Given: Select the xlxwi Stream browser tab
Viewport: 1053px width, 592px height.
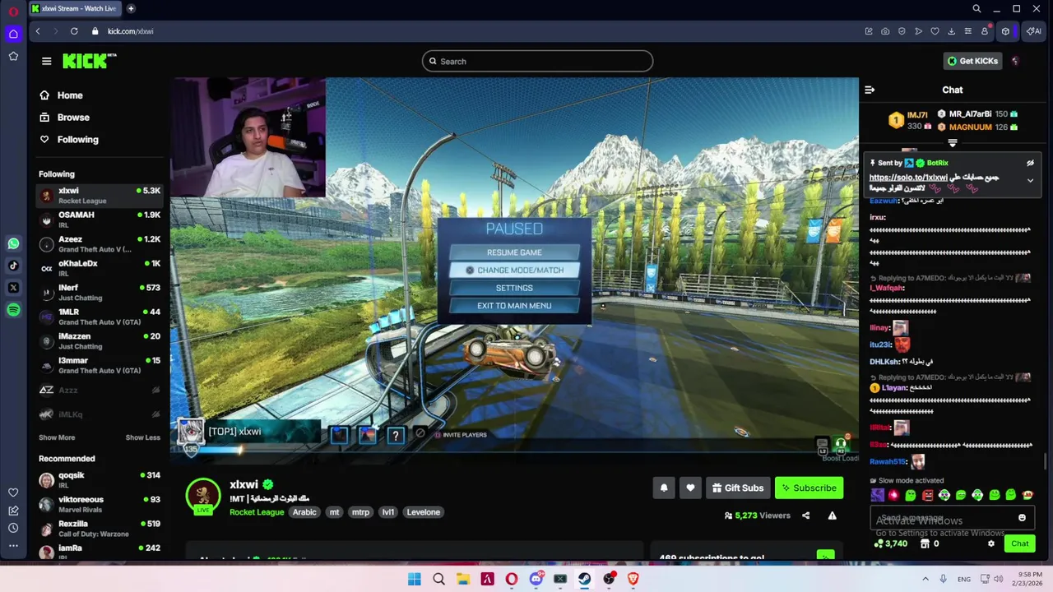Looking at the screenshot, I should point(74,8).
